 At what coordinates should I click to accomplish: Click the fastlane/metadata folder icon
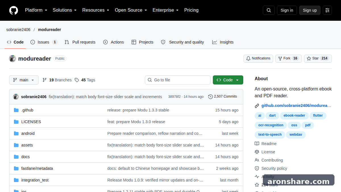[16, 168]
